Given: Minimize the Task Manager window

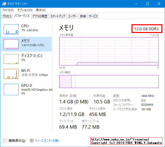Looking at the screenshot, I should point(136,4).
